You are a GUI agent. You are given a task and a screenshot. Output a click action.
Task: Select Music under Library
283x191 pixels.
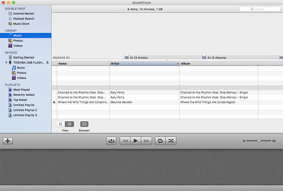coord(26,36)
